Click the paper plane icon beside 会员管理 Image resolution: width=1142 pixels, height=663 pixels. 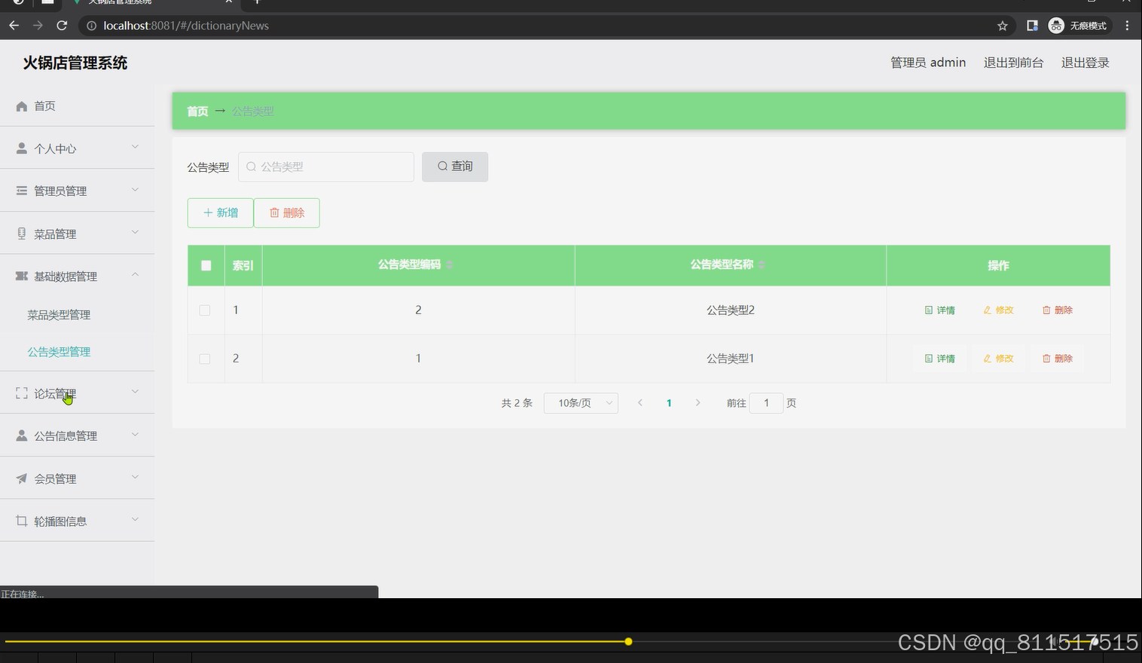pos(22,478)
